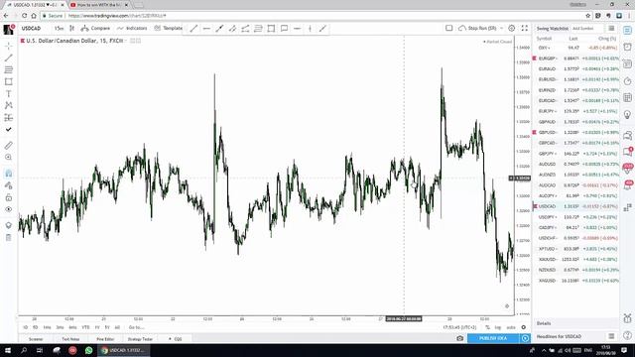The image size is (635, 357).
Task: Open the Pine Editor tab
Action: (x=105, y=339)
